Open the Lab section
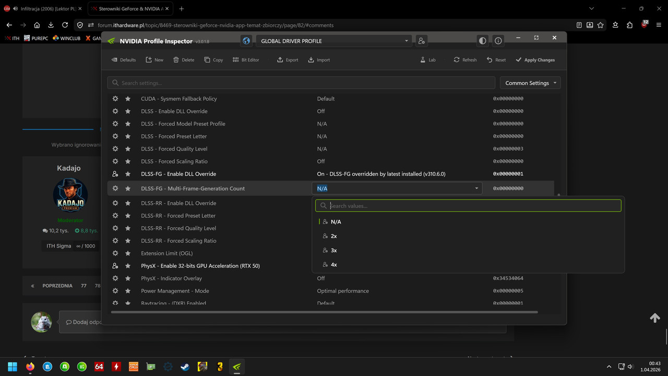This screenshot has width=668, height=376. coord(428,60)
